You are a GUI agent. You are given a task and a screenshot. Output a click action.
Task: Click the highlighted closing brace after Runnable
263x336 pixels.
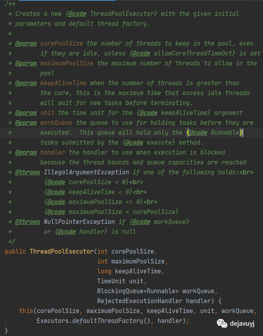point(241,133)
